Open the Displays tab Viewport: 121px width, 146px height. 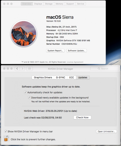tap(38, 4)
